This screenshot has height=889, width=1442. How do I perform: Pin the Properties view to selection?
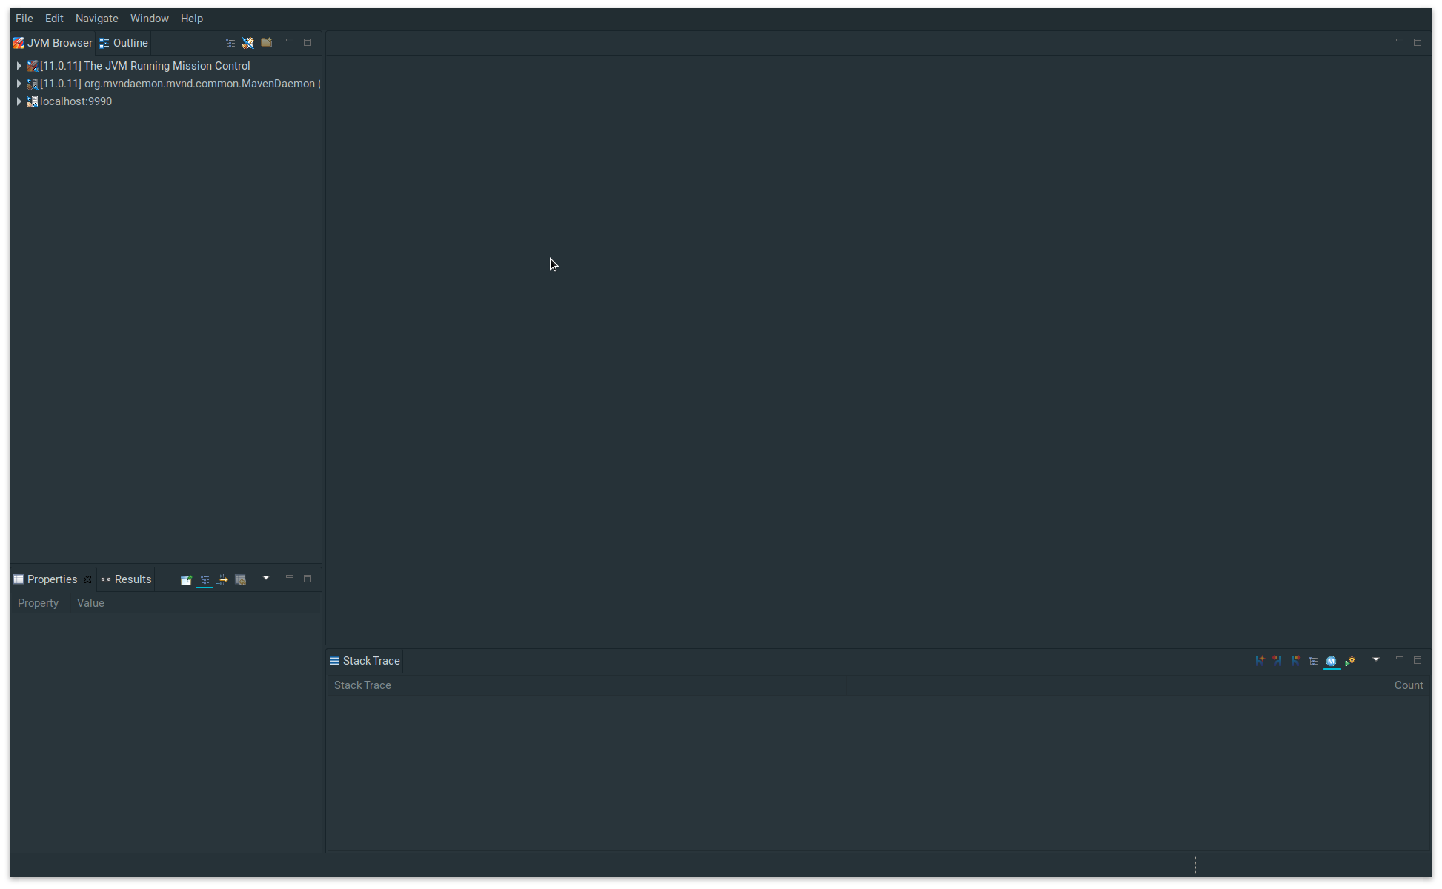[186, 580]
